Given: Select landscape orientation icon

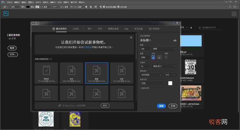Looking at the screenshot, I should (159, 57).
